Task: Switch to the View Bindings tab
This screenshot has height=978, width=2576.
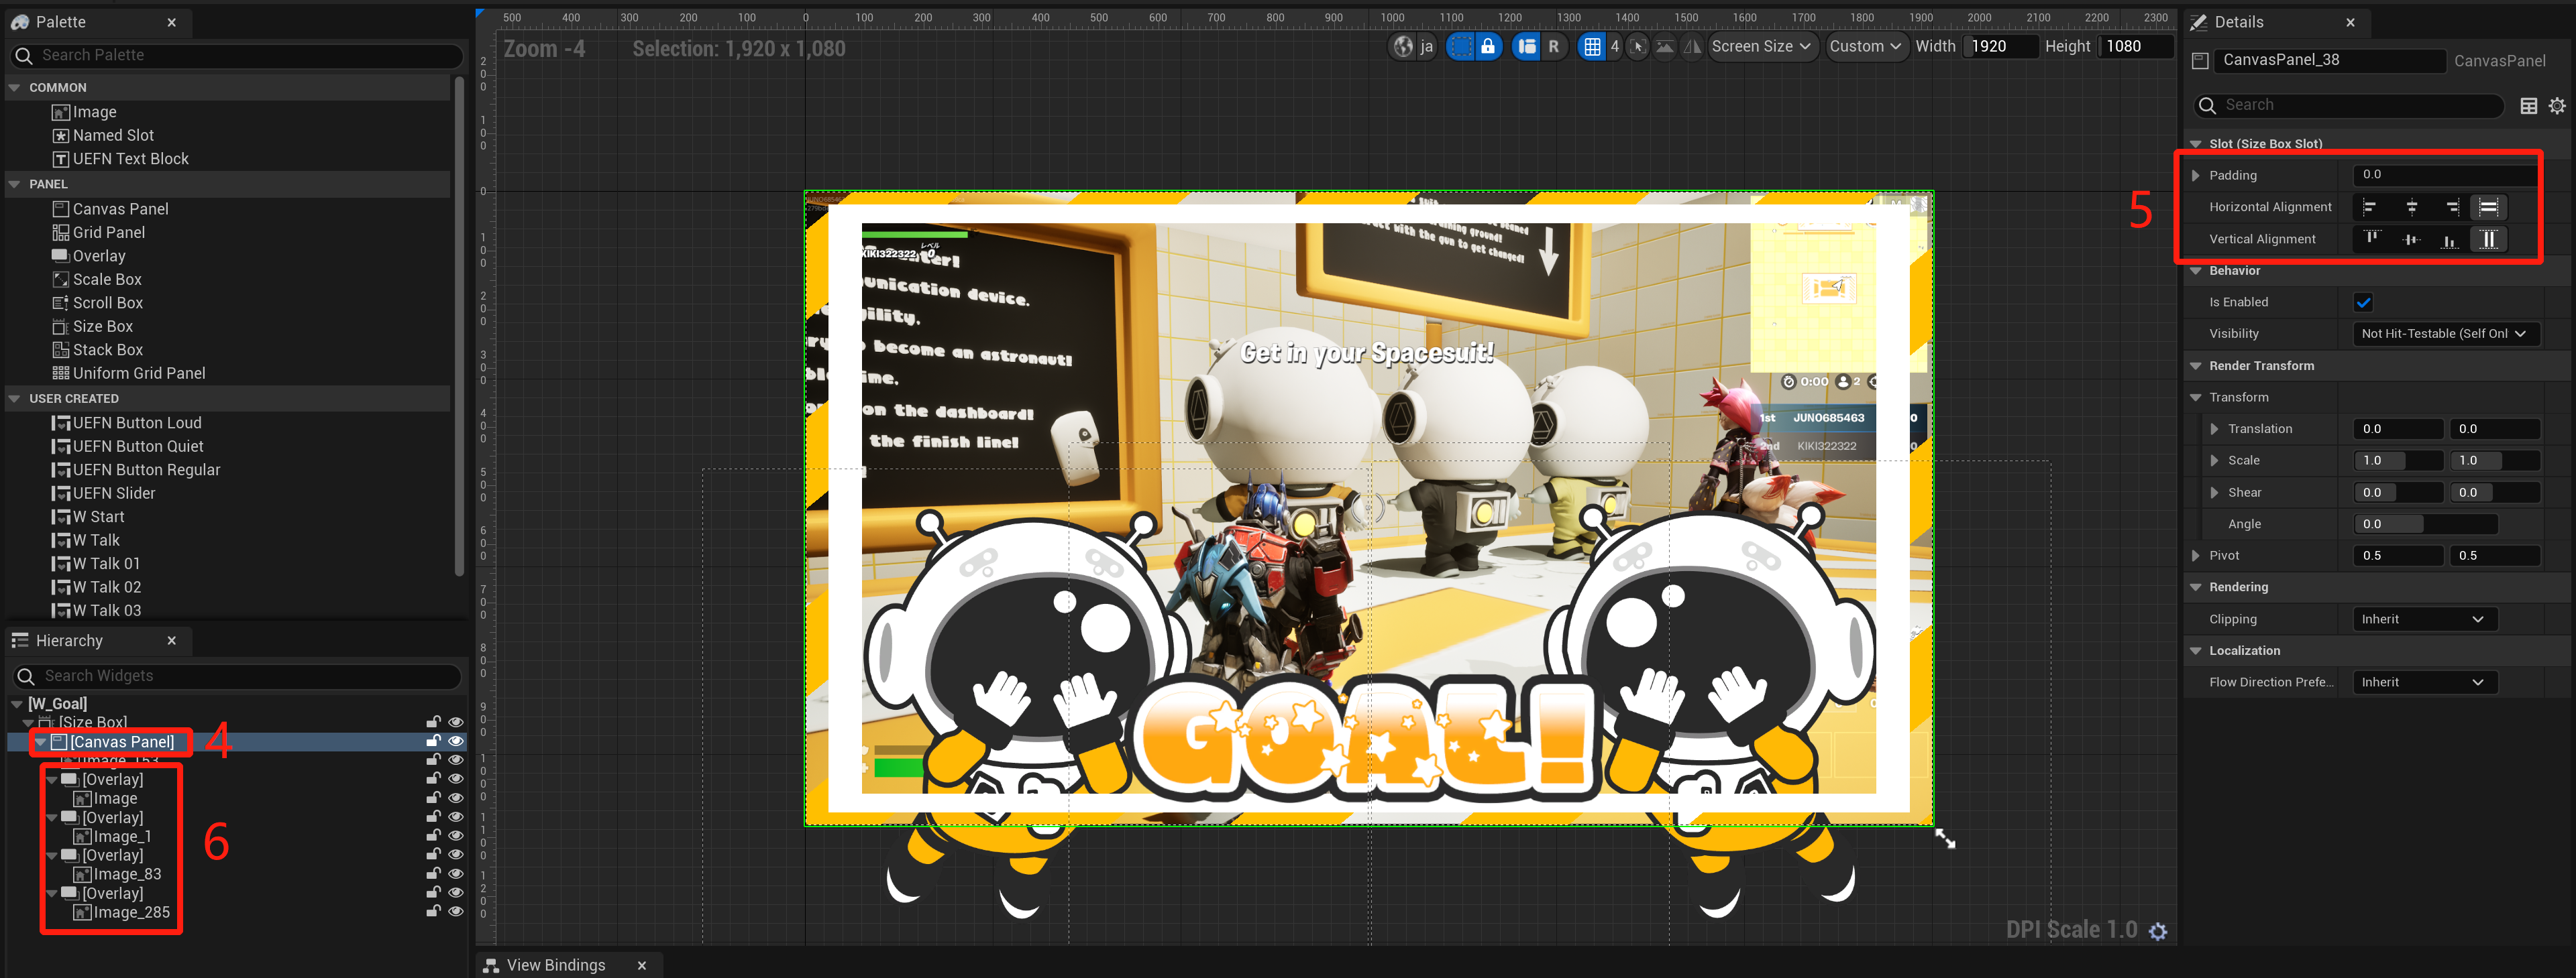Action: 555,964
